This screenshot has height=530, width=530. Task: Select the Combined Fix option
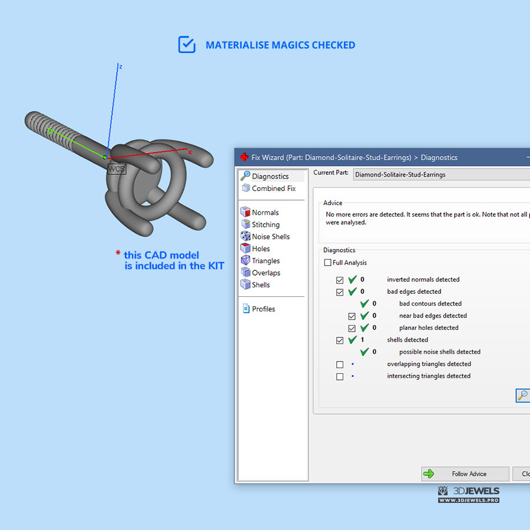273,188
